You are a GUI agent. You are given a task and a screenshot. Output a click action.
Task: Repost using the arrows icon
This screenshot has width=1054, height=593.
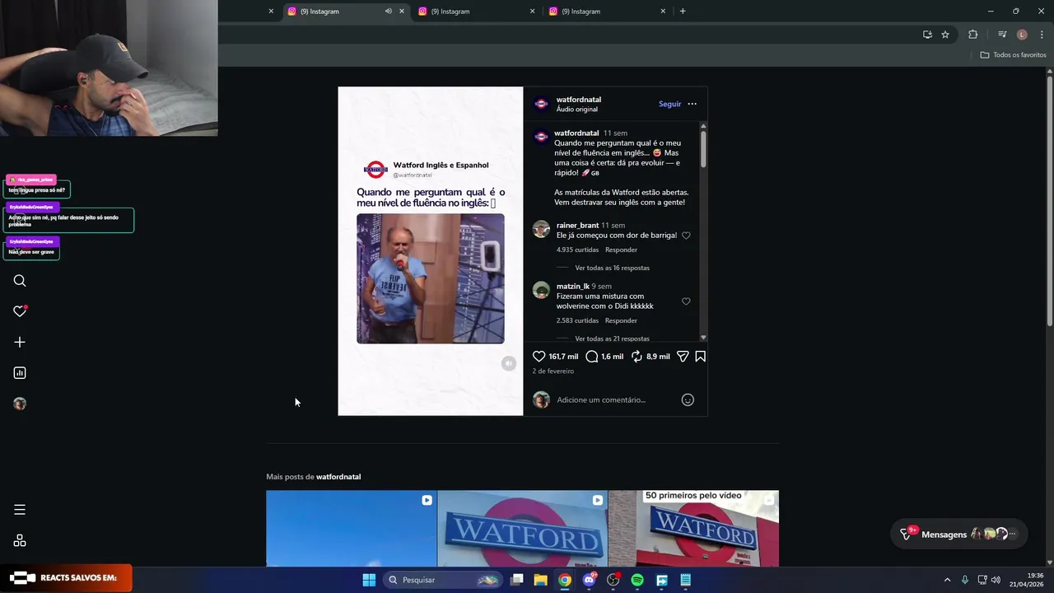tap(637, 357)
